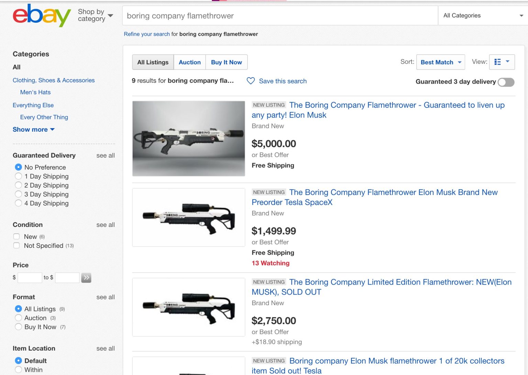Expand Show more categories
Viewport: 528px width, 375px height.
pyautogui.click(x=34, y=130)
